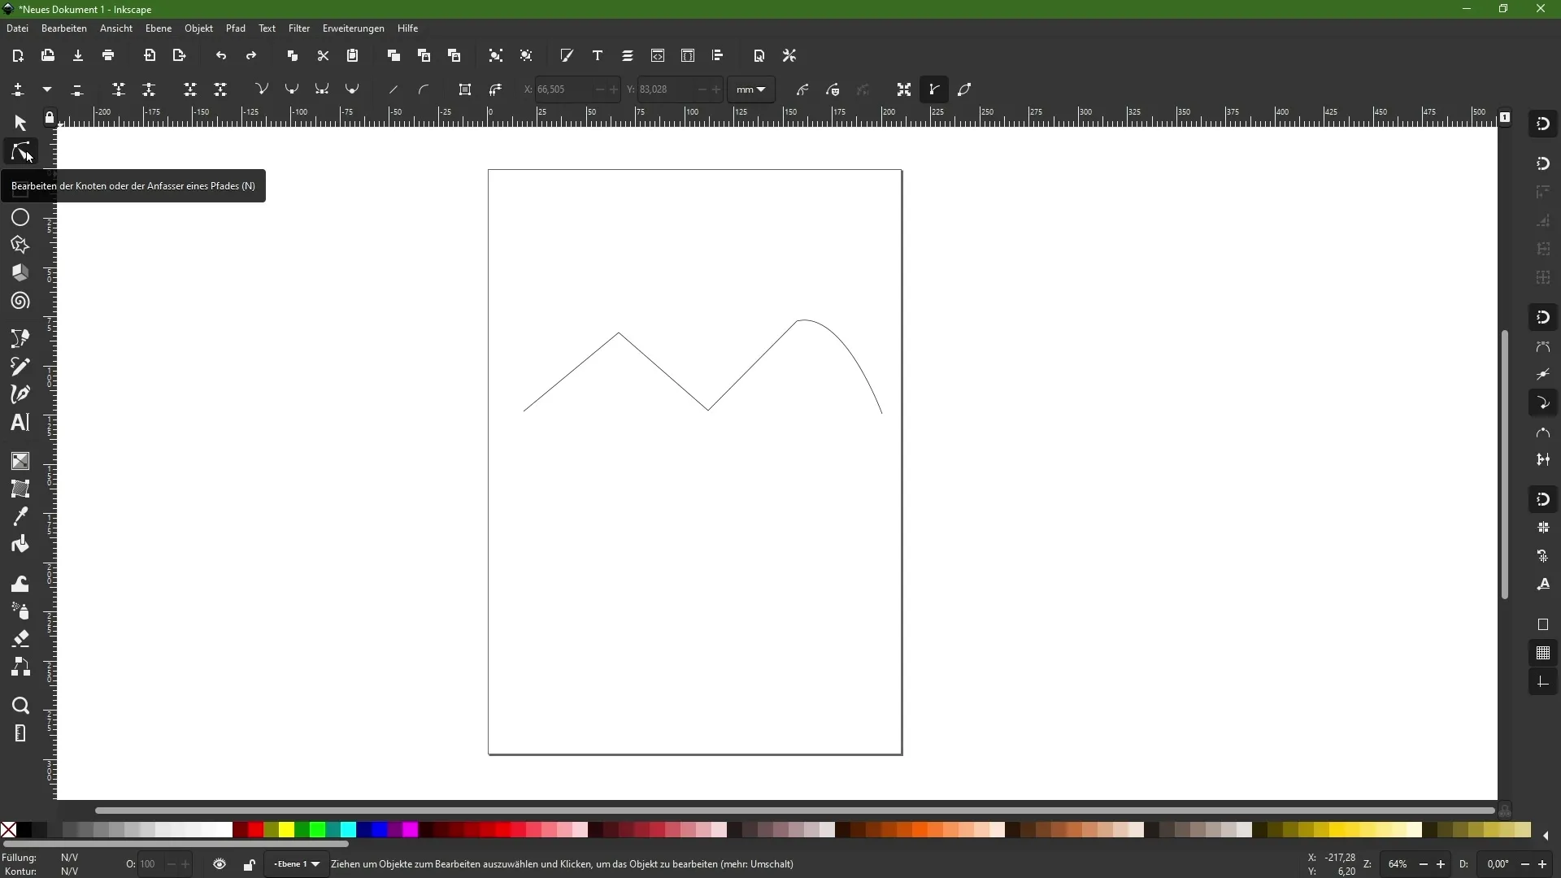The width and height of the screenshot is (1561, 878).
Task: Open the Align and Distribute icon
Action: (x=718, y=56)
